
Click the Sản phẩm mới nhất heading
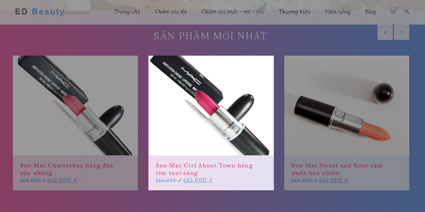pyautogui.click(x=210, y=36)
